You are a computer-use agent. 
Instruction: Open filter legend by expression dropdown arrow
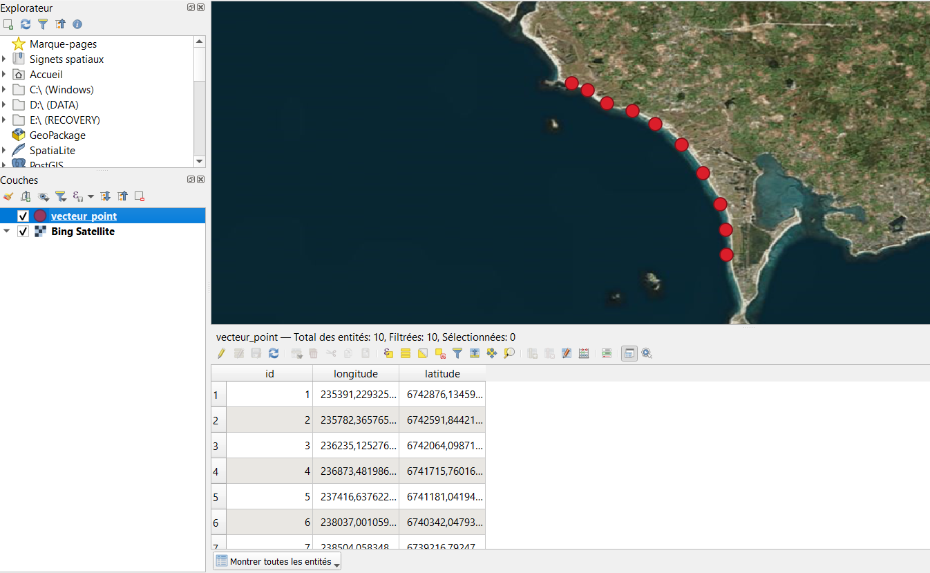[91, 196]
